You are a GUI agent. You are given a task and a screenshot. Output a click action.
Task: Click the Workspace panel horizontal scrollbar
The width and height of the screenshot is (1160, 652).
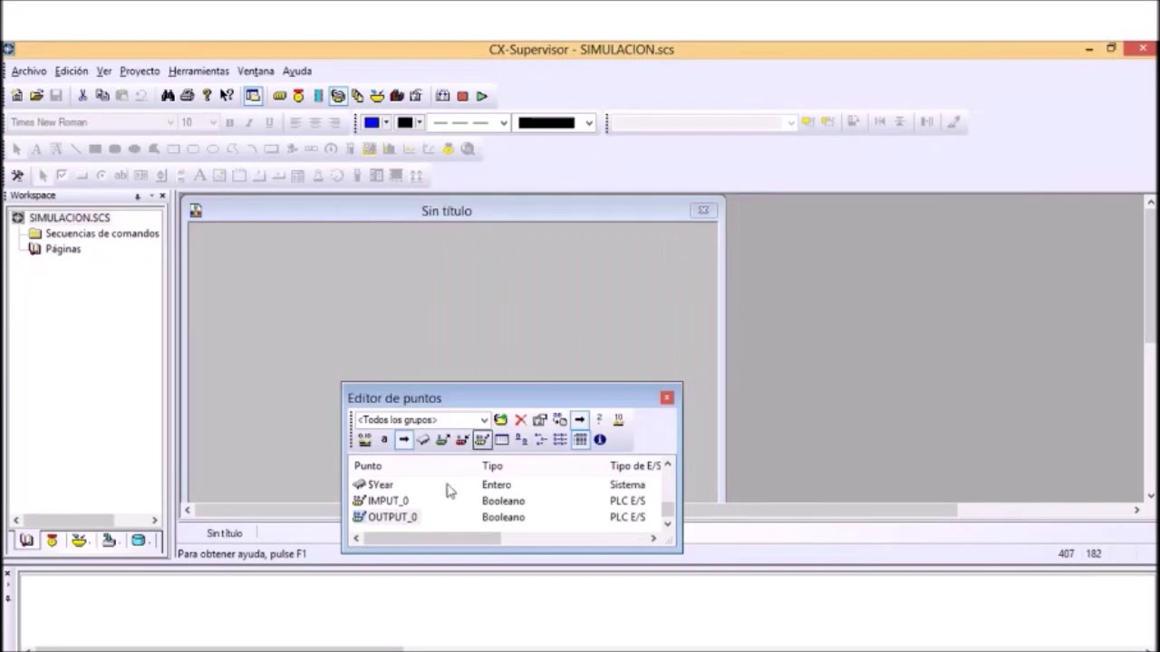(x=85, y=520)
